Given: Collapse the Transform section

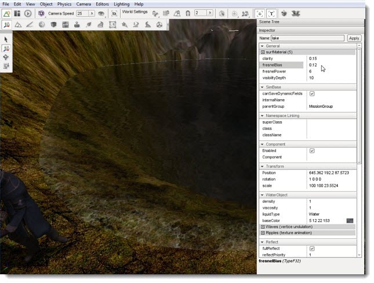Looking at the screenshot, I should pos(262,166).
